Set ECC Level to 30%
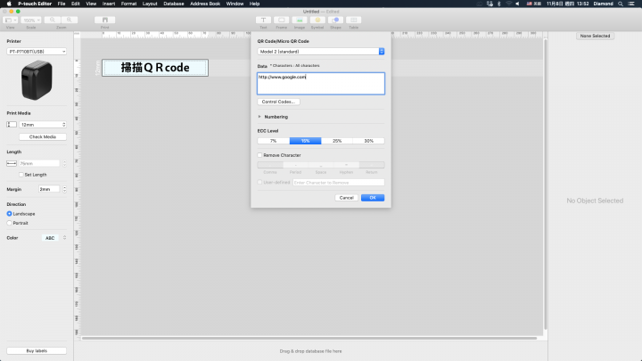 368,141
